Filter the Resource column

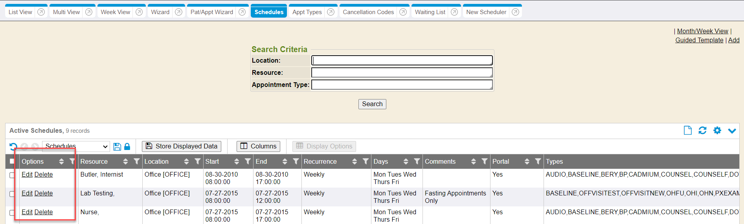click(x=136, y=161)
